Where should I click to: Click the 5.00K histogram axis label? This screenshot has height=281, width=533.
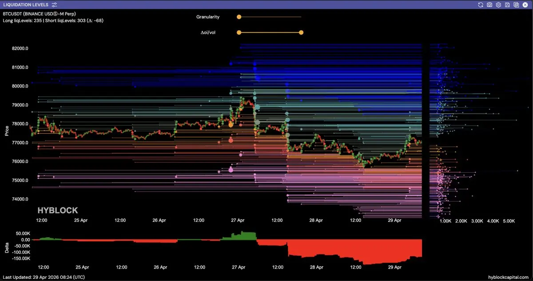coord(509,221)
